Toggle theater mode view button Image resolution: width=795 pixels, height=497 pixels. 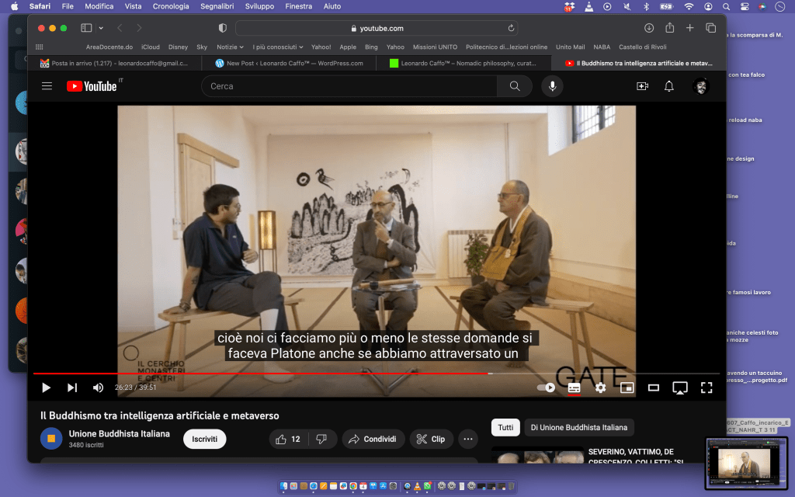pyautogui.click(x=654, y=388)
